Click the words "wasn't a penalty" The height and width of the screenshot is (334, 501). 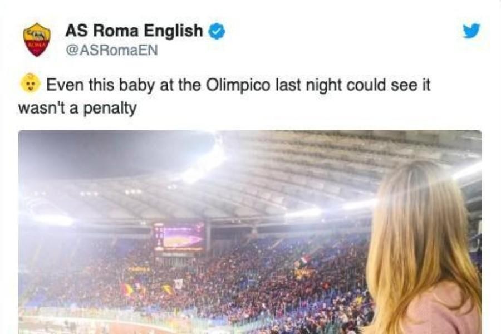tap(77, 108)
